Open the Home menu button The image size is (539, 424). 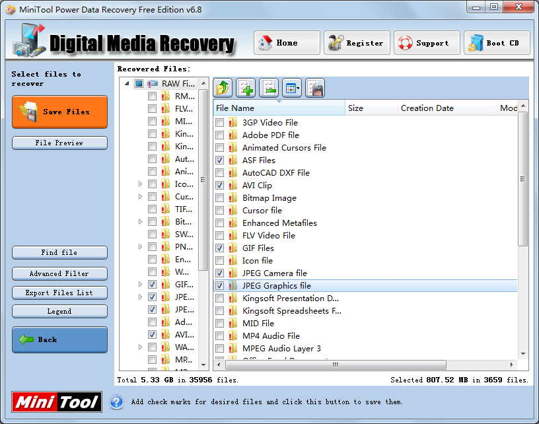tap(287, 43)
